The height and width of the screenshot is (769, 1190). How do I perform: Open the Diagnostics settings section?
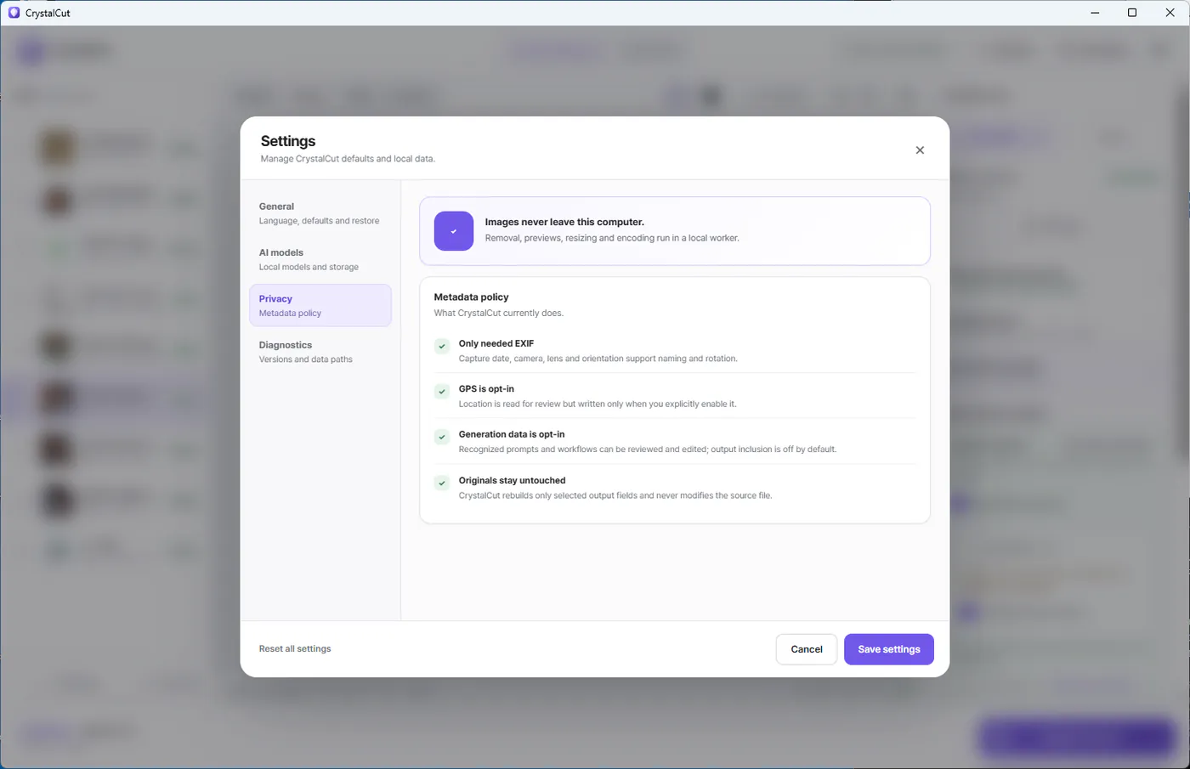tap(320, 352)
